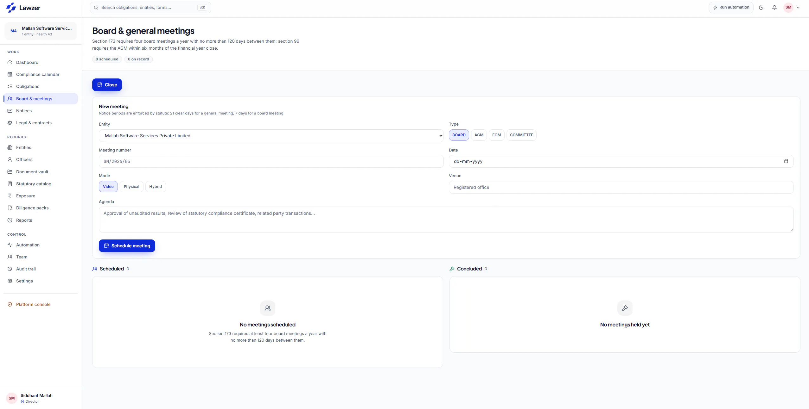Open the Mallah Software Services entity switcher

(x=41, y=31)
